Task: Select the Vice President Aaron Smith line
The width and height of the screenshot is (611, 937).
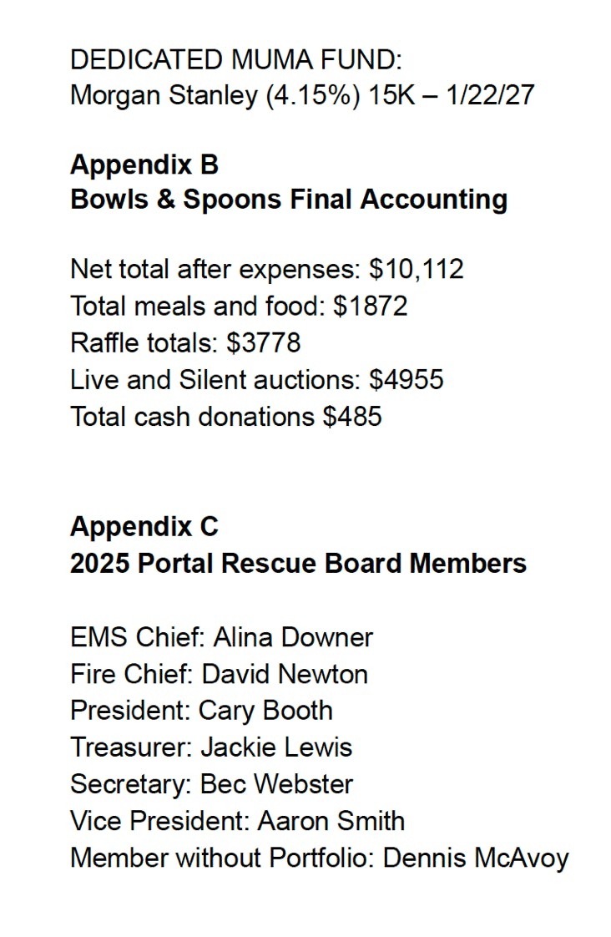Action: pyautogui.click(x=238, y=821)
